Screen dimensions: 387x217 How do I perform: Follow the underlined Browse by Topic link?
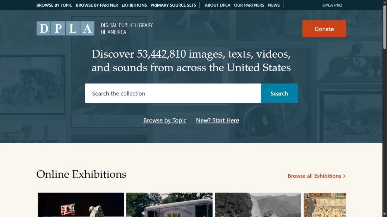click(165, 120)
